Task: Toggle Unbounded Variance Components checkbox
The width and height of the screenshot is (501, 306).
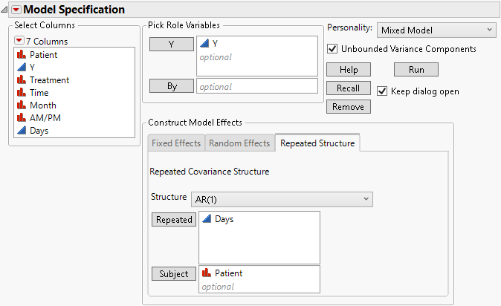Action: [x=332, y=49]
